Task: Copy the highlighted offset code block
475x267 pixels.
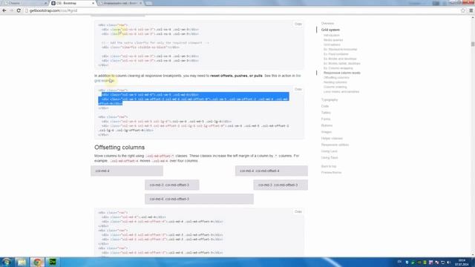Action: 298,89
